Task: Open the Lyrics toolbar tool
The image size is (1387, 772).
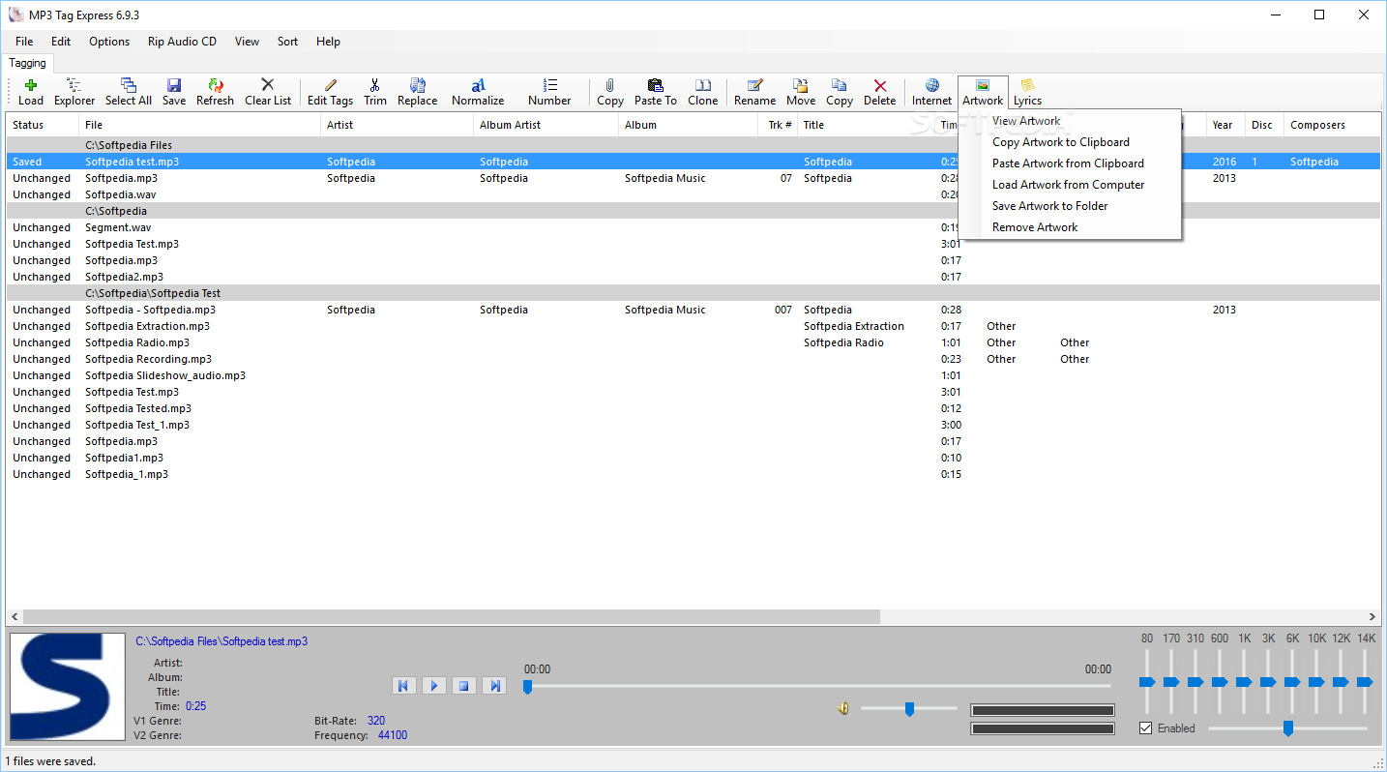Action: (1027, 92)
